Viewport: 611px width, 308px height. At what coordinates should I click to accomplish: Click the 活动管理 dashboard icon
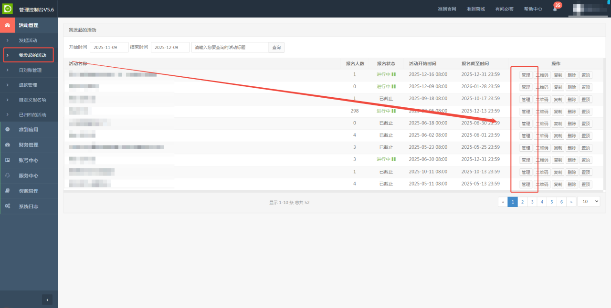tap(7, 25)
